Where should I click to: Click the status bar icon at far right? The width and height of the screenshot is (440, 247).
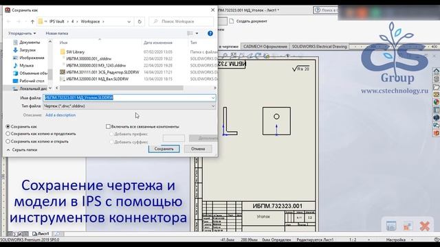tap(437, 239)
